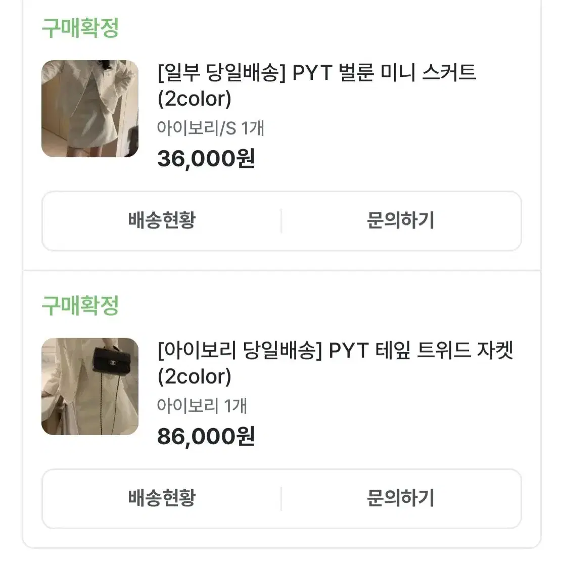Open the PYT balloon mini skirt thumbnail

click(x=90, y=109)
